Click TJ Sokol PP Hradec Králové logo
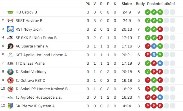The image size is (183, 111). coord(10,89)
